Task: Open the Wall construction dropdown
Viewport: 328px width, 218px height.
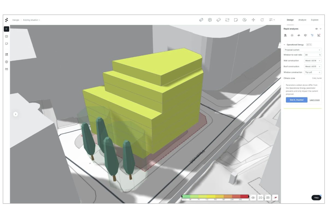Action: tap(313, 61)
